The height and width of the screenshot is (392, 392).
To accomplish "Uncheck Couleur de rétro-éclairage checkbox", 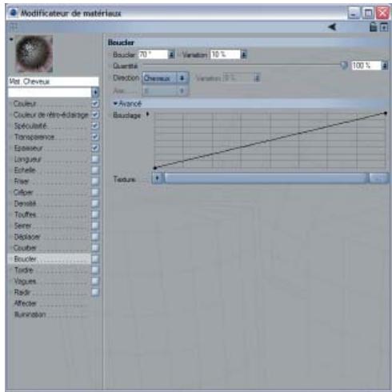I will [x=95, y=114].
